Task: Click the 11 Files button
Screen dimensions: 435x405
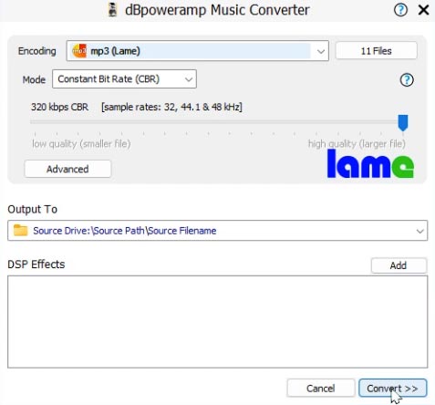Action: click(x=376, y=51)
